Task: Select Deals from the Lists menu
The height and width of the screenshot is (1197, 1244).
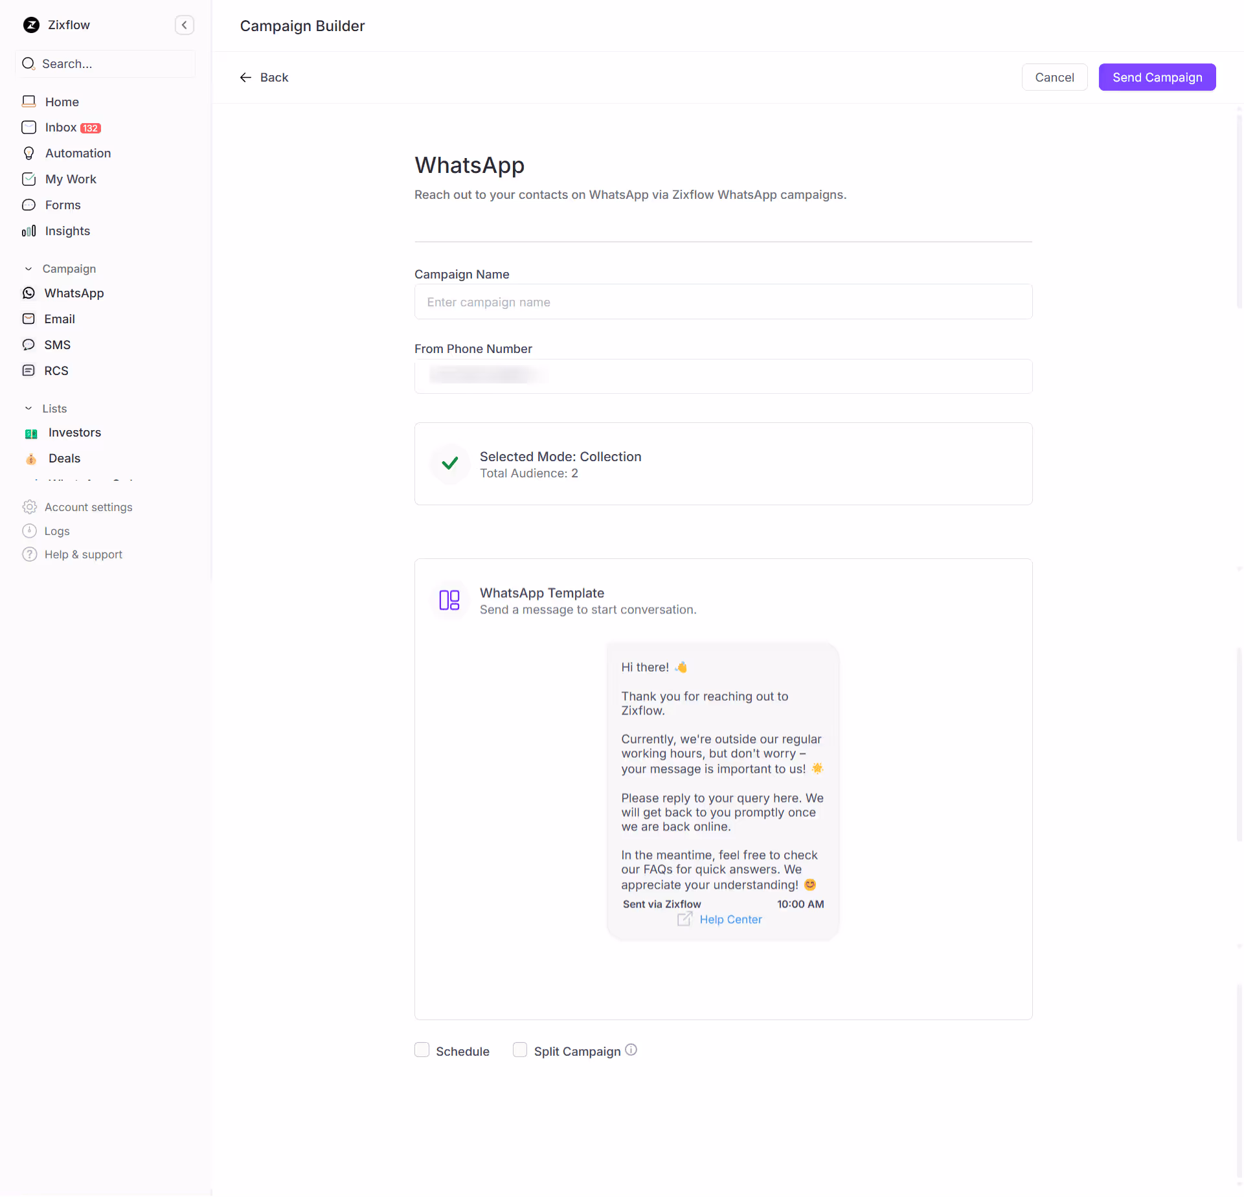Action: click(65, 458)
